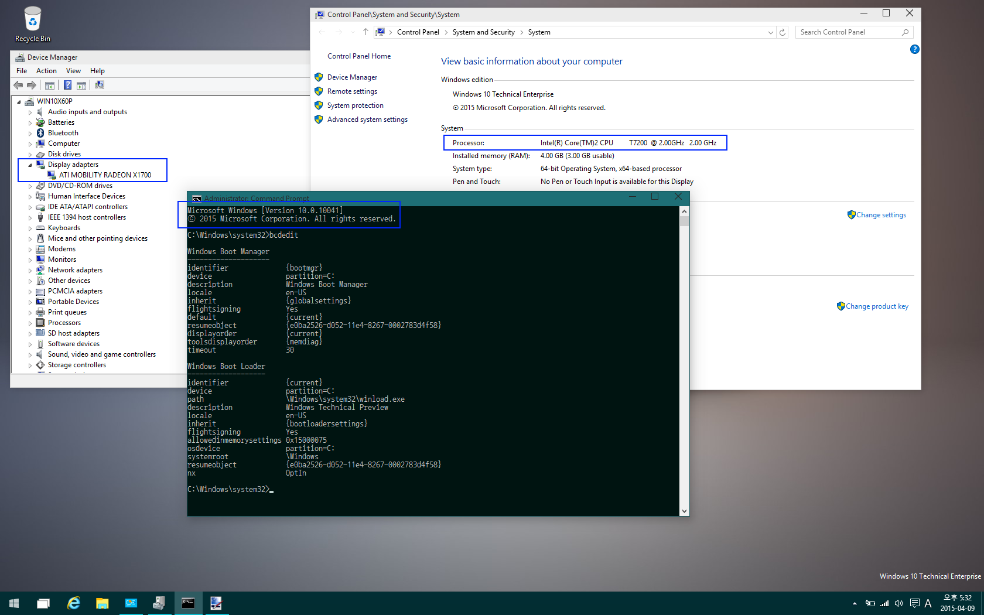
Task: Open the Action menu in Device Manager
Action: (46, 71)
